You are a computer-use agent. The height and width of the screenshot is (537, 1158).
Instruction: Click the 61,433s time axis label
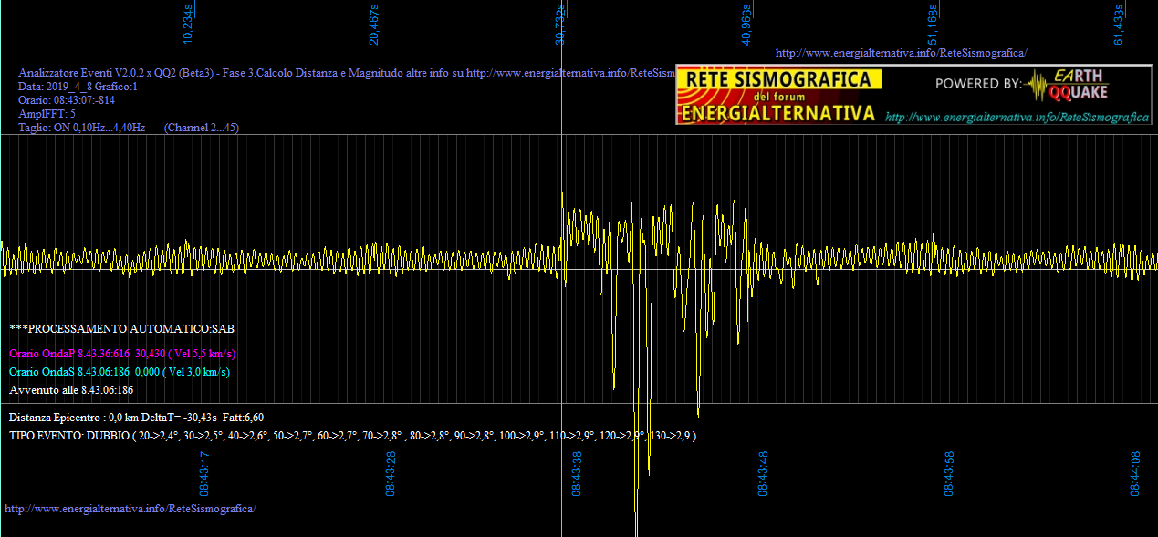coord(1119,25)
